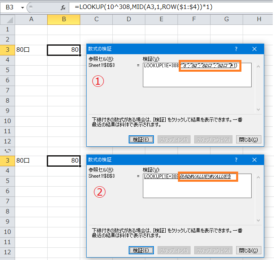
Task: Click evaluation box in dialog ①
Action: (197, 75)
